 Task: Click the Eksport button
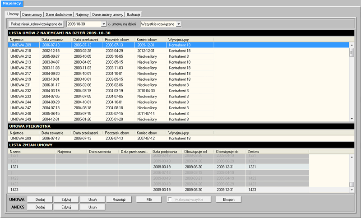pos(229,199)
